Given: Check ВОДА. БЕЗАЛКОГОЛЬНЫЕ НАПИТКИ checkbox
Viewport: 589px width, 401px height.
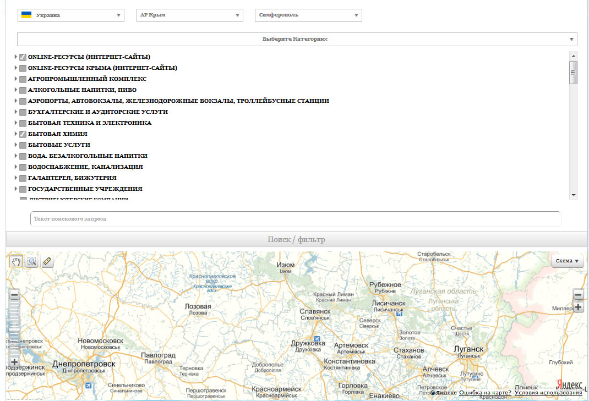Looking at the screenshot, I should (x=23, y=156).
